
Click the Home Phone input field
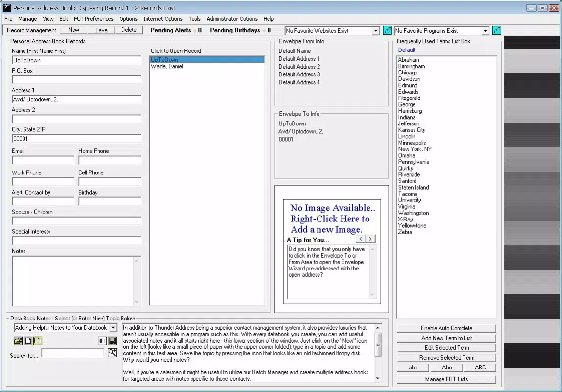click(x=110, y=160)
